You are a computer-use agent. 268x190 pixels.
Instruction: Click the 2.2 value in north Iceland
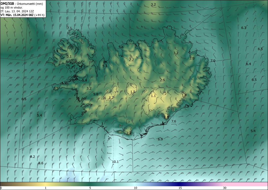pos(131,60)
